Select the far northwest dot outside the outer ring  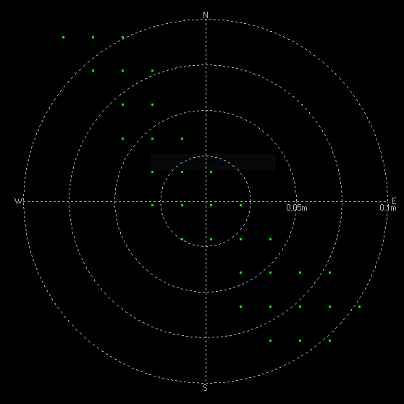tap(64, 38)
